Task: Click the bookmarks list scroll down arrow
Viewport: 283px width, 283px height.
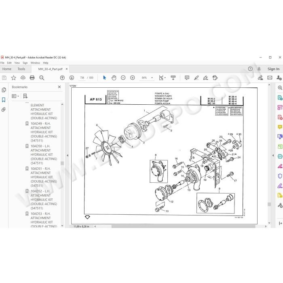Action: click(x=62, y=226)
